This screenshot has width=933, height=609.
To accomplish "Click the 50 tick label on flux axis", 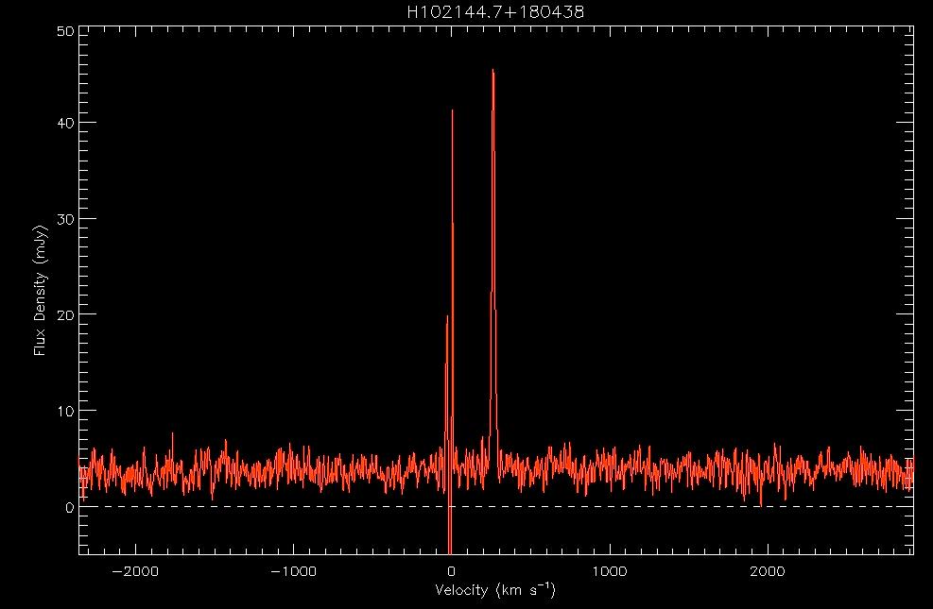I will pyautogui.click(x=64, y=32).
